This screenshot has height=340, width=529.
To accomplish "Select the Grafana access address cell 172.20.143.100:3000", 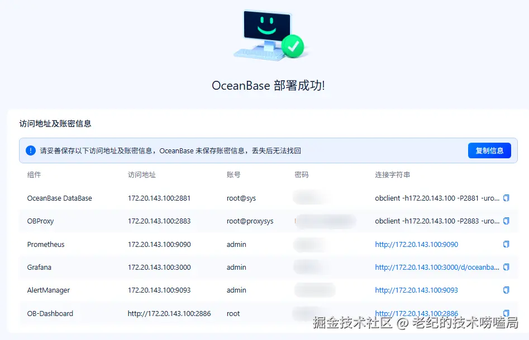I will coord(159,268).
